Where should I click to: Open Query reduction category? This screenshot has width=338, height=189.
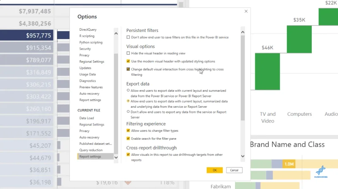91,150
